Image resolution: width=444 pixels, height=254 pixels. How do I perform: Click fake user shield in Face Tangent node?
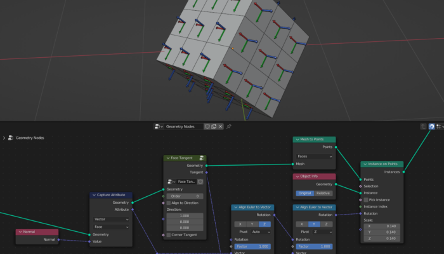(200, 181)
